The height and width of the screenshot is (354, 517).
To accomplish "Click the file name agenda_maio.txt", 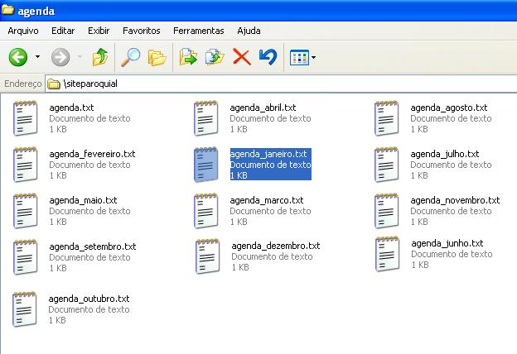I will (83, 200).
